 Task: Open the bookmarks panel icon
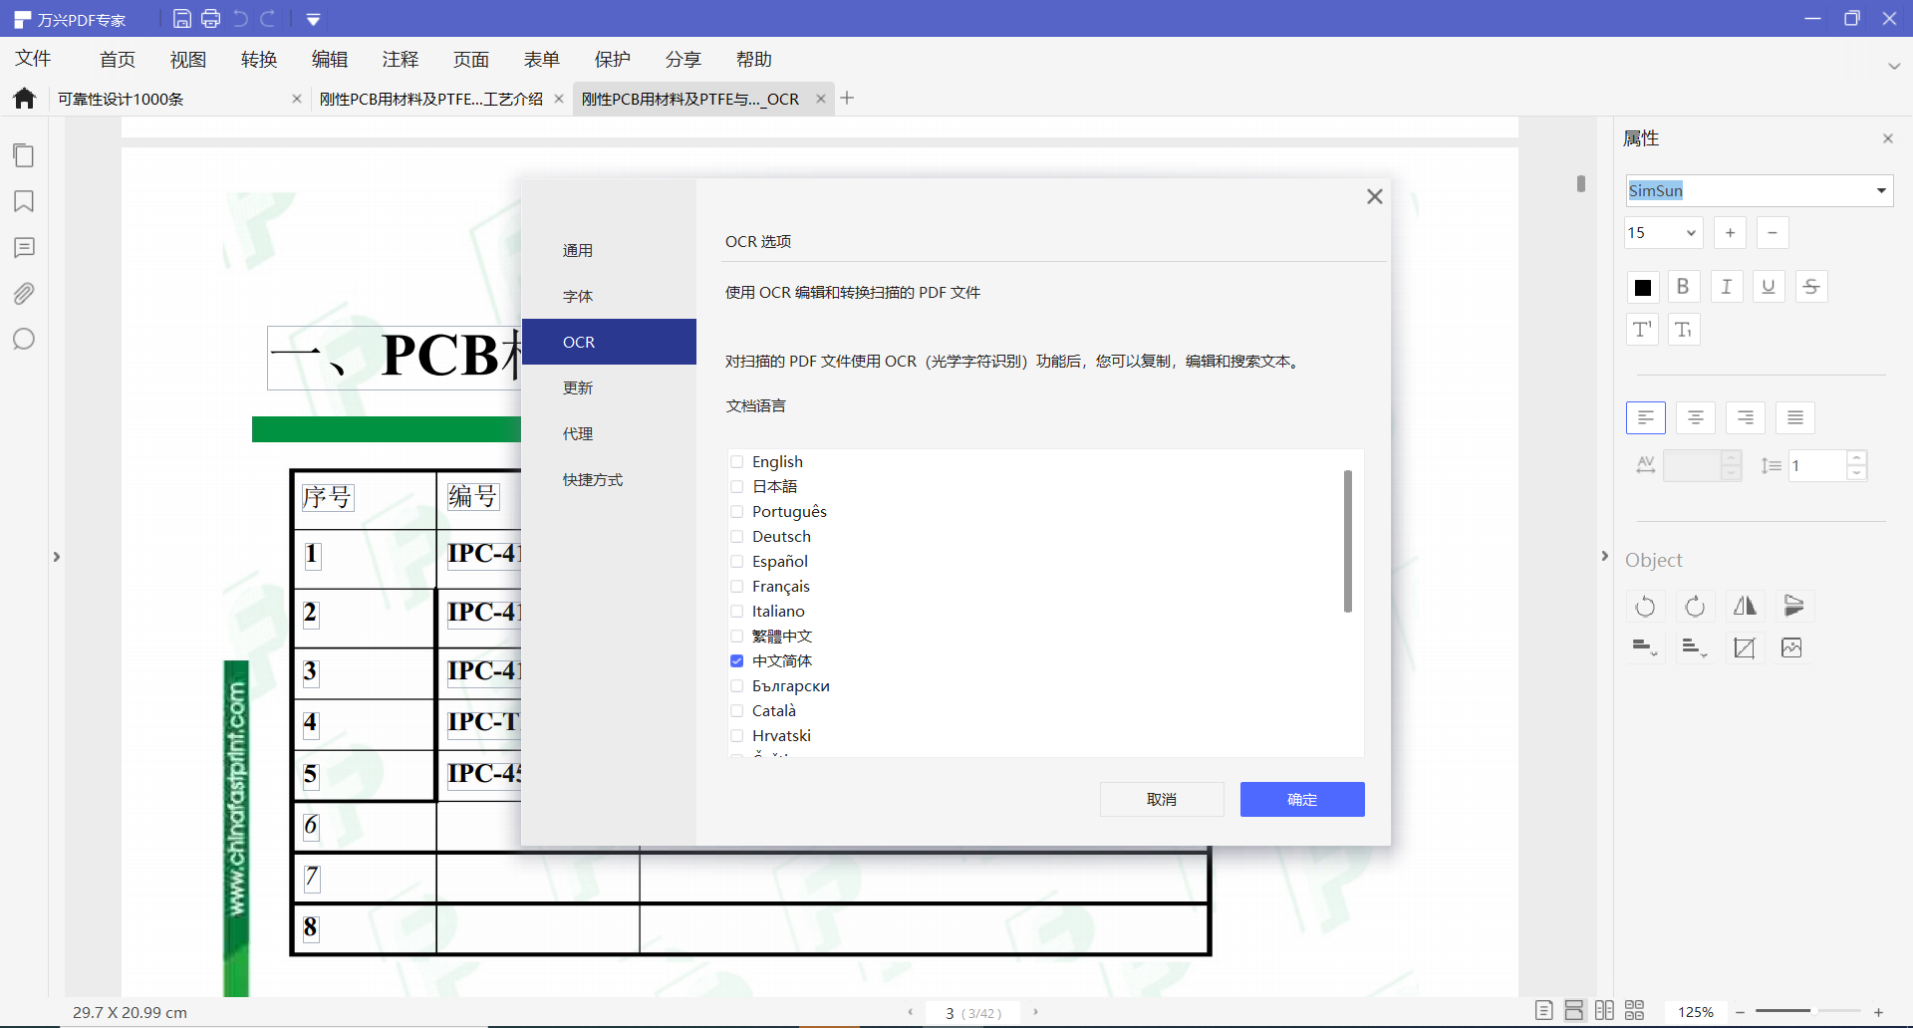[x=24, y=201]
